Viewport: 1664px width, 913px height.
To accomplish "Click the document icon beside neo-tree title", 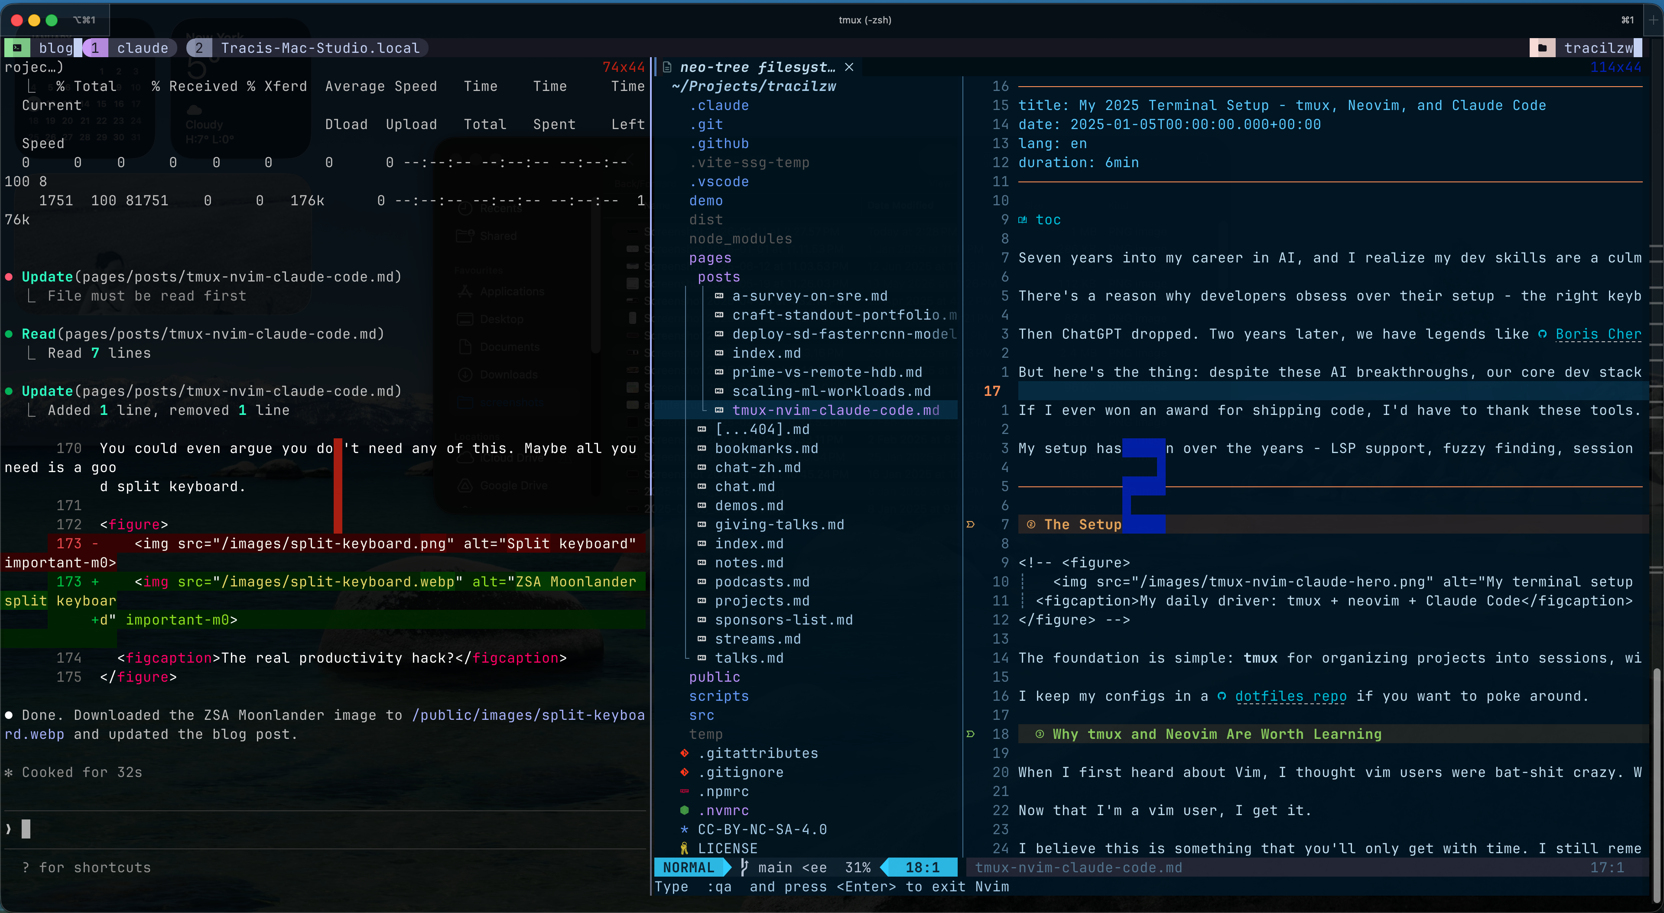I will point(667,67).
